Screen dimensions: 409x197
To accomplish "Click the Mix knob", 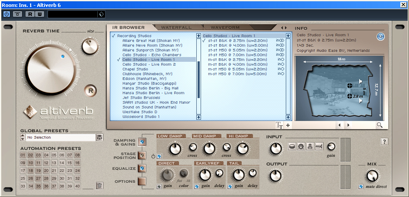I will tap(372, 176).
